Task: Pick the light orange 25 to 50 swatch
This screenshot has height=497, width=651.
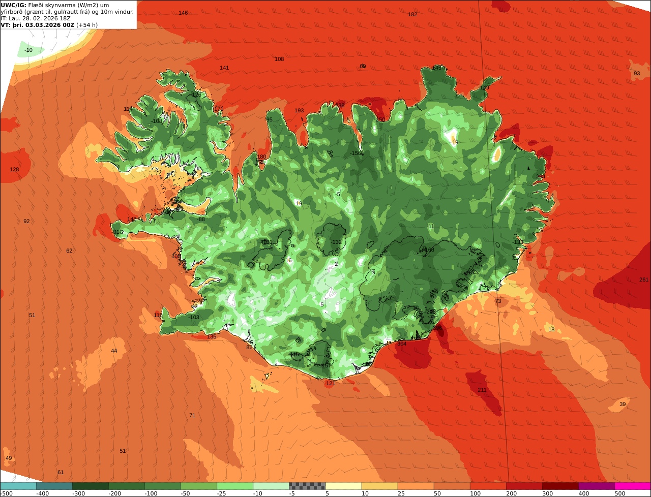Action: (416, 486)
